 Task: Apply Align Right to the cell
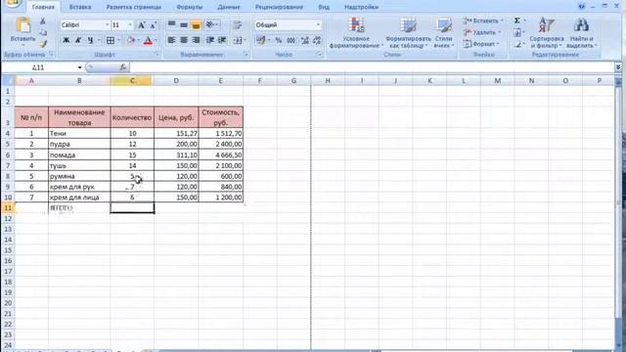[196, 40]
